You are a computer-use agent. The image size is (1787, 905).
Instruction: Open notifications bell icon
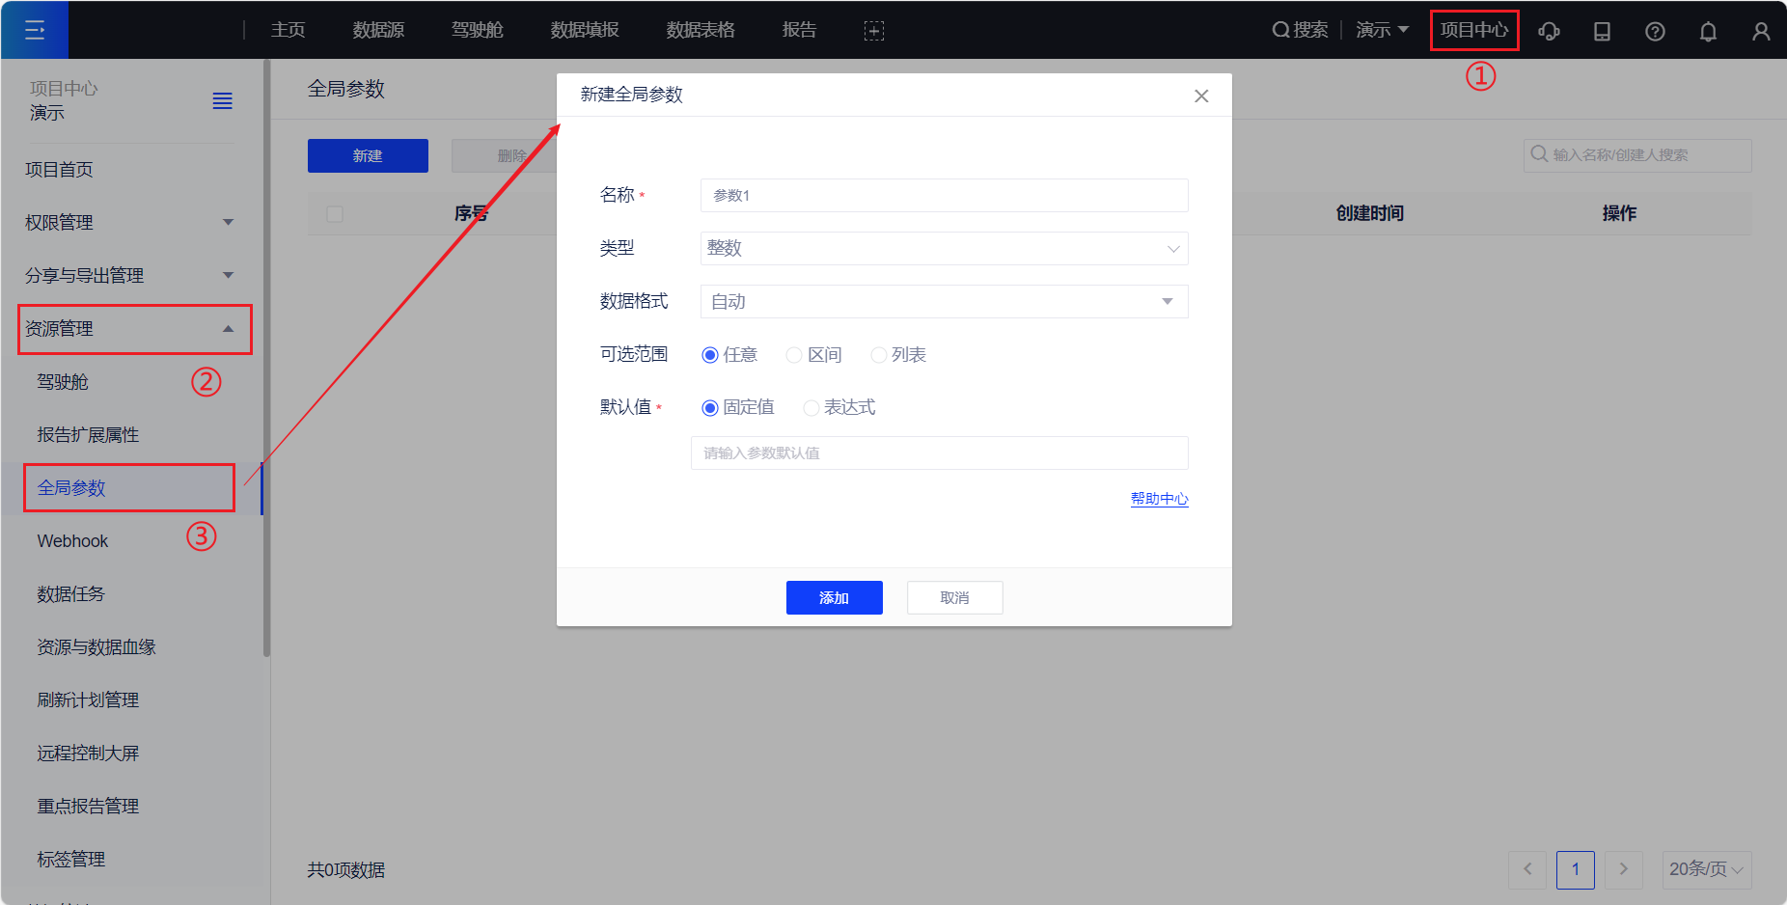1708,31
